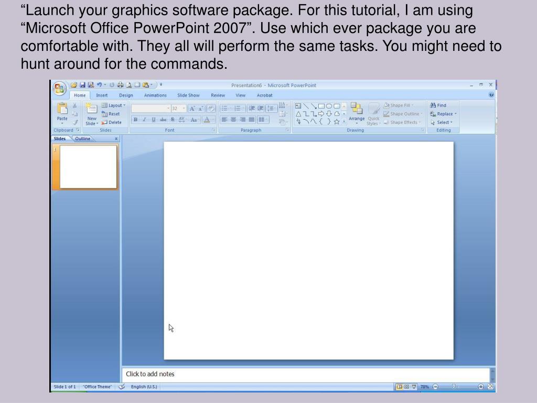The height and width of the screenshot is (403, 537).
Task: Open PowerPoint Help with the question mark icon
Action: (x=491, y=95)
